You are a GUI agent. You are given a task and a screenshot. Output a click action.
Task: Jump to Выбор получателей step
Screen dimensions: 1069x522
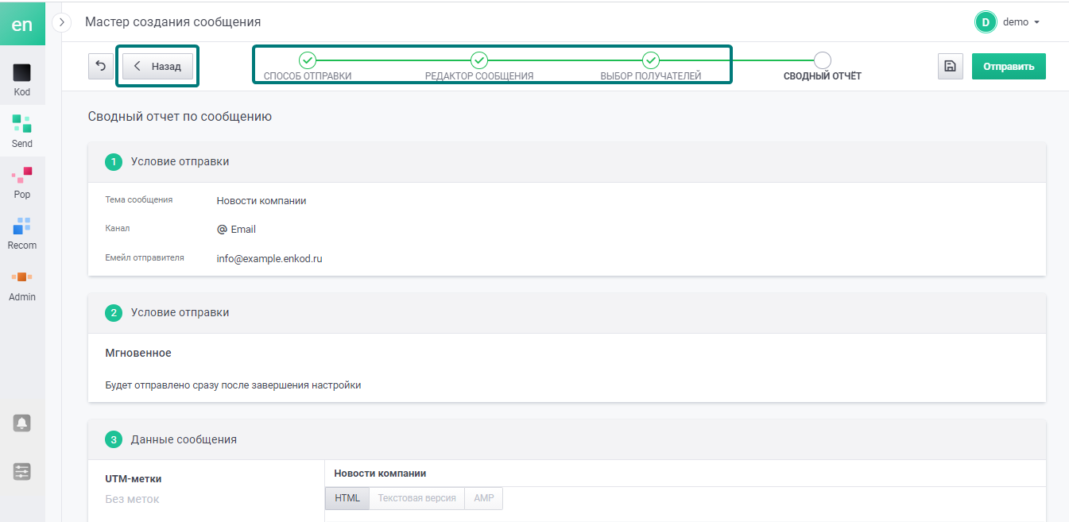(x=651, y=67)
